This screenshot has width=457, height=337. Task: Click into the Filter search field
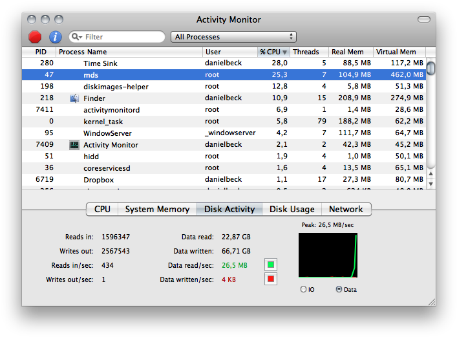coord(117,37)
